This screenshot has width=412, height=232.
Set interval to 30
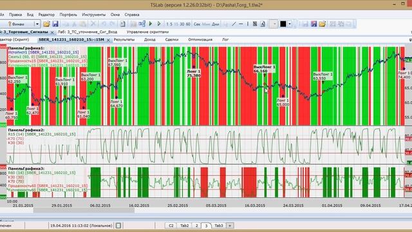(x=182, y=24)
